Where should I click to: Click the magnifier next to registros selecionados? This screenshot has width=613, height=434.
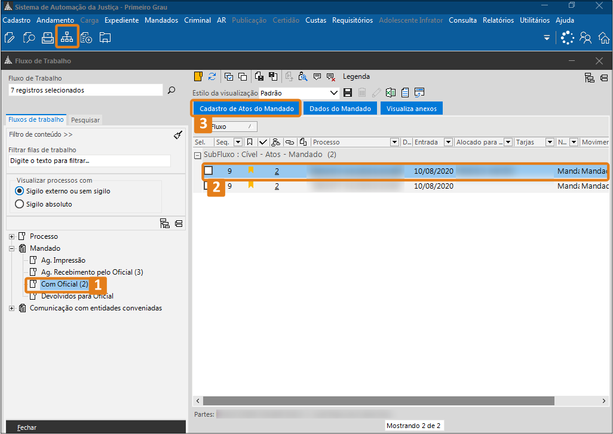[x=171, y=90]
